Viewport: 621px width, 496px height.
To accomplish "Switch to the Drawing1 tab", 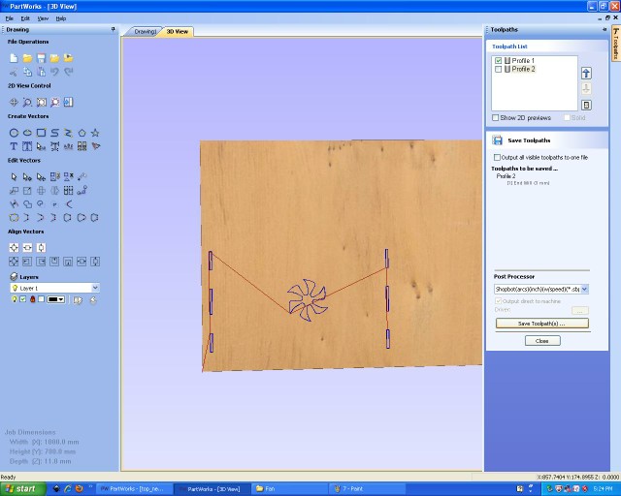I will [x=145, y=32].
